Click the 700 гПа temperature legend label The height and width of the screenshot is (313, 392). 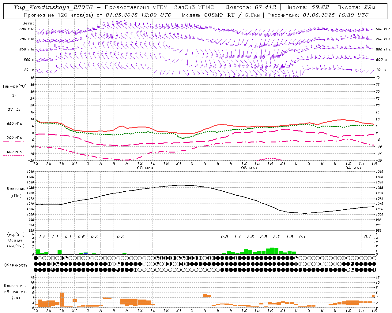14,138
